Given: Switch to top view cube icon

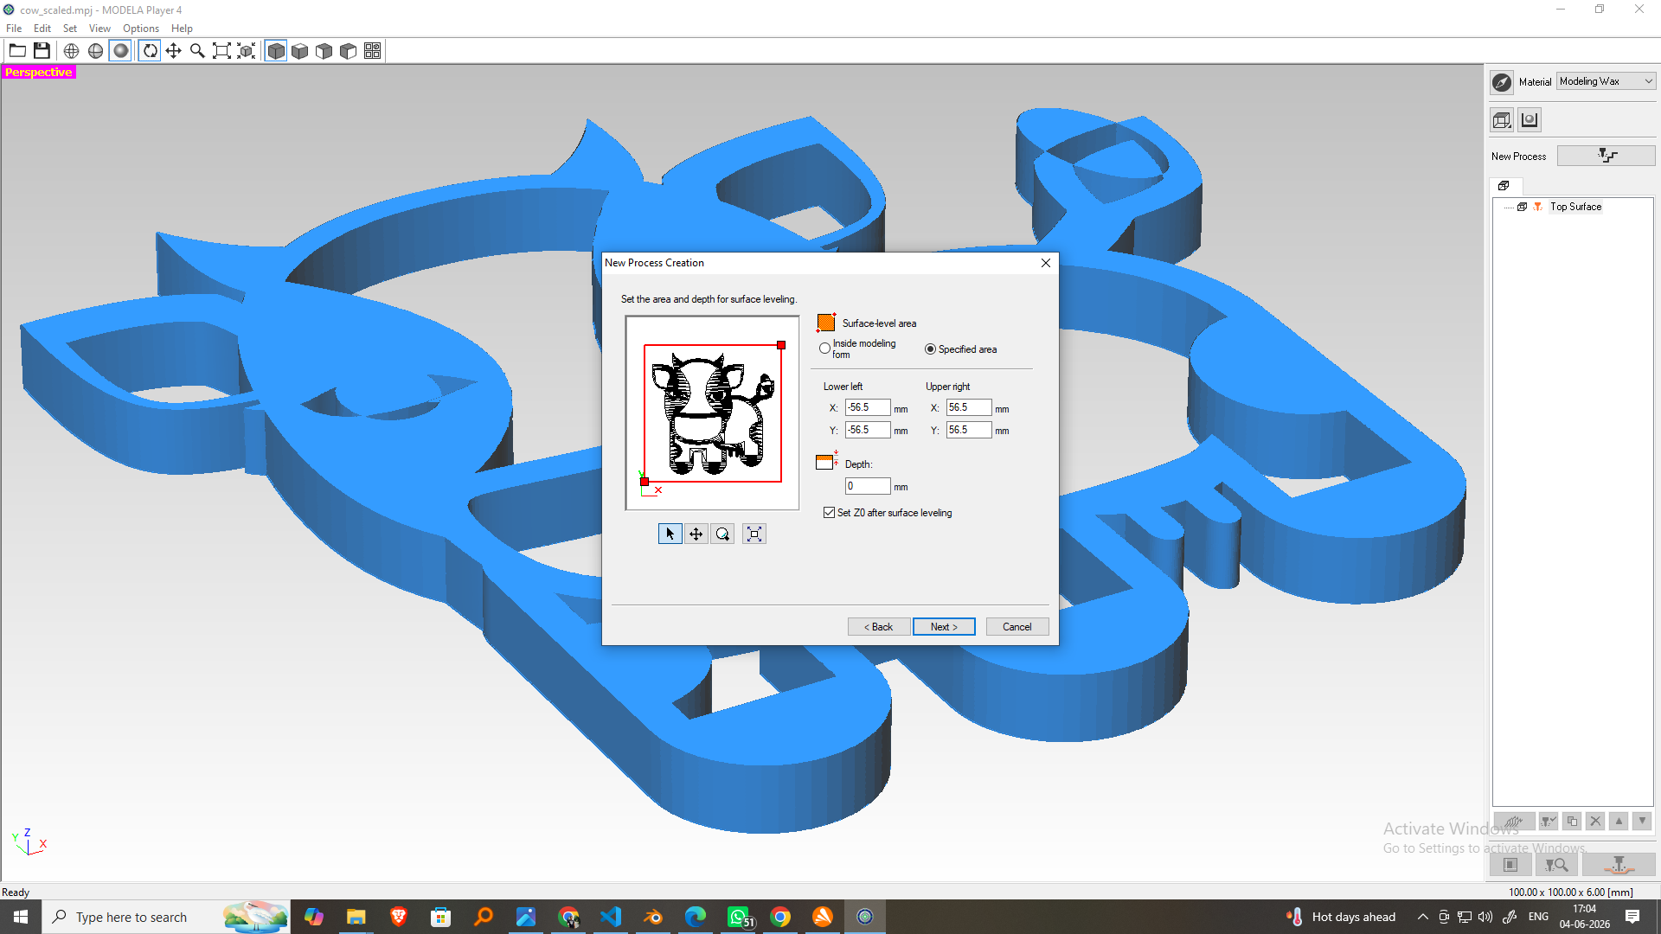Looking at the screenshot, I should [300, 51].
